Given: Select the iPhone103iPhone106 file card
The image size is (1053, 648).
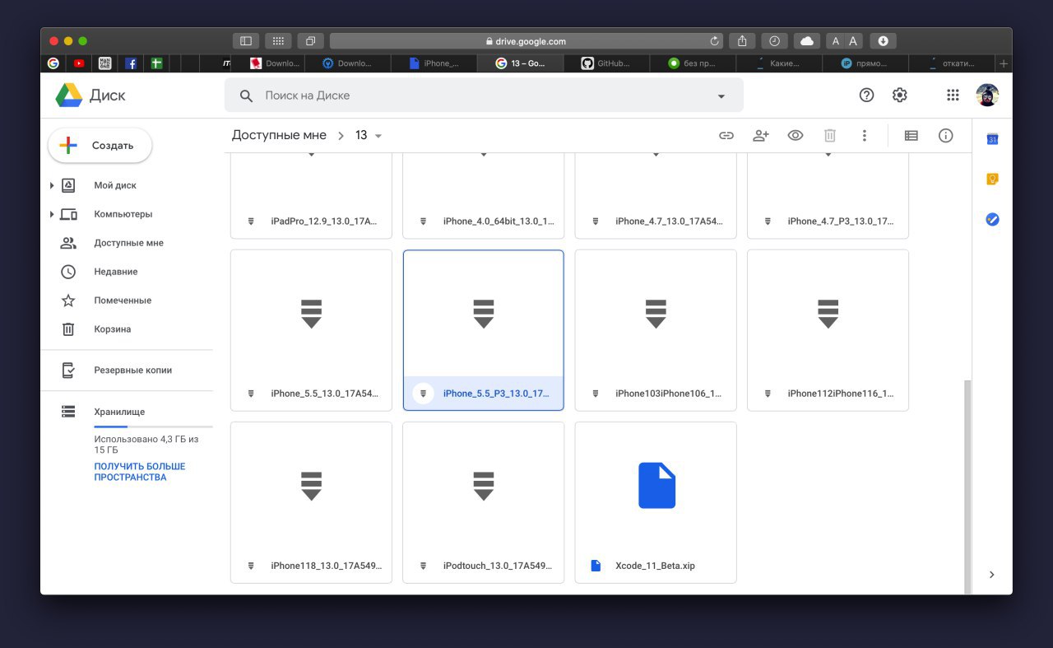Looking at the screenshot, I should click(x=656, y=330).
